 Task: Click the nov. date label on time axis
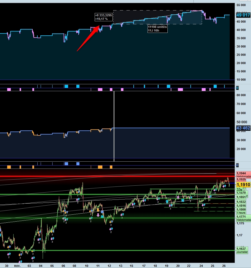[17, 266]
